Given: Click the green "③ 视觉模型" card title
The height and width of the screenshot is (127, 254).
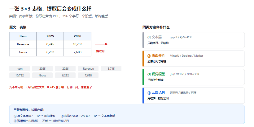Looking at the screenshot, I should tap(156, 74).
